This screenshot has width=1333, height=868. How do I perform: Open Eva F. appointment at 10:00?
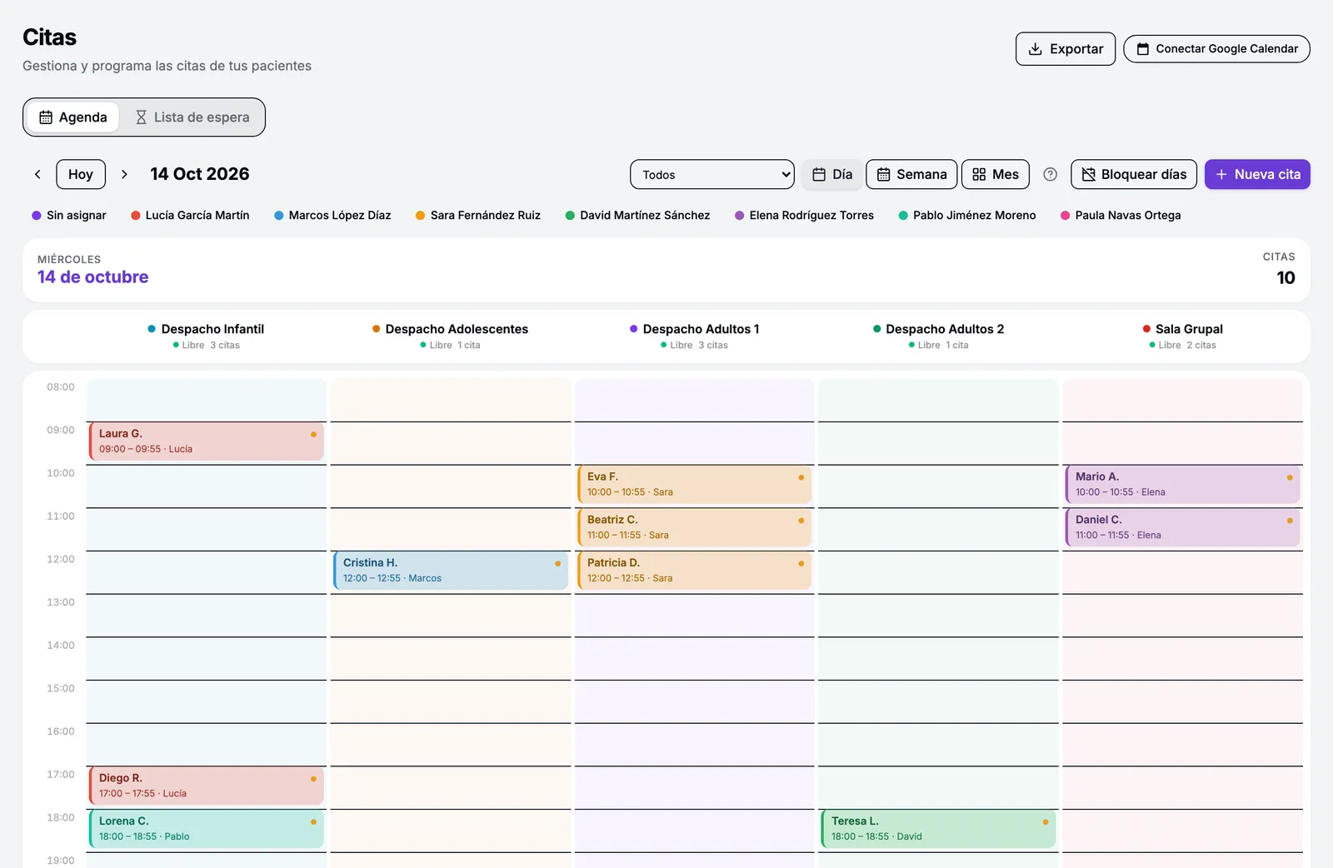point(694,484)
